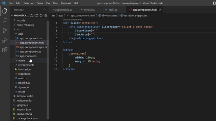The height and width of the screenshot is (121, 216).
Task: Toggle the layout icon in title bar
Action: point(214,3)
